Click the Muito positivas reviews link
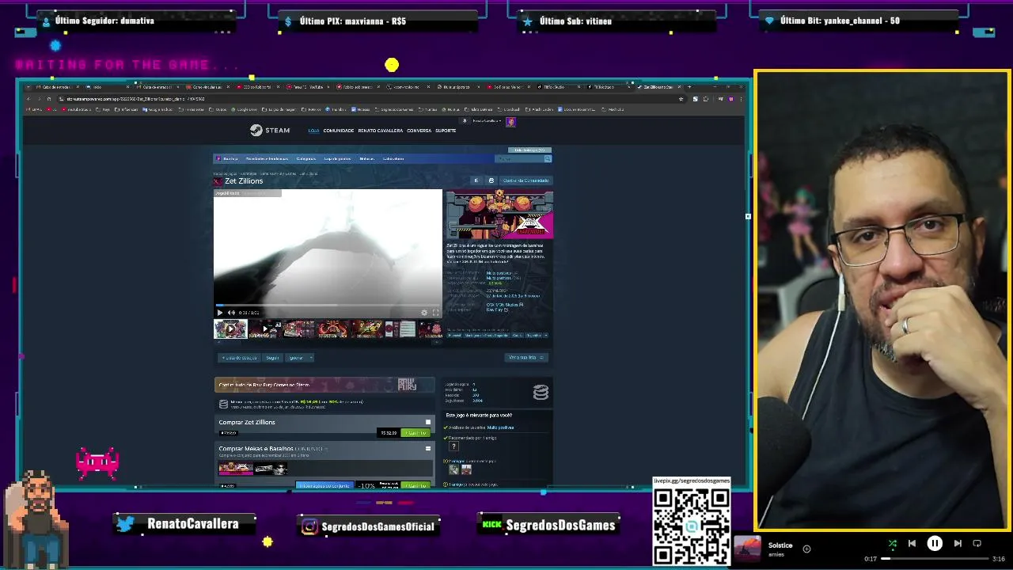 [500, 427]
